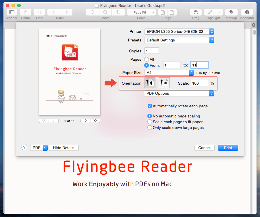Screen dimensions: 260x217
Task: Click the Find magnifier icon
Action: tap(39, 12)
